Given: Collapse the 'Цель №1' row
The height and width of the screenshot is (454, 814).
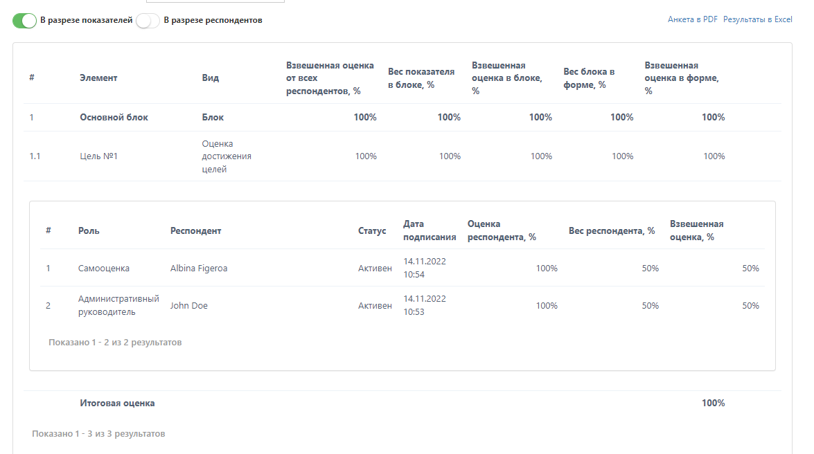Looking at the screenshot, I should tap(402, 156).
